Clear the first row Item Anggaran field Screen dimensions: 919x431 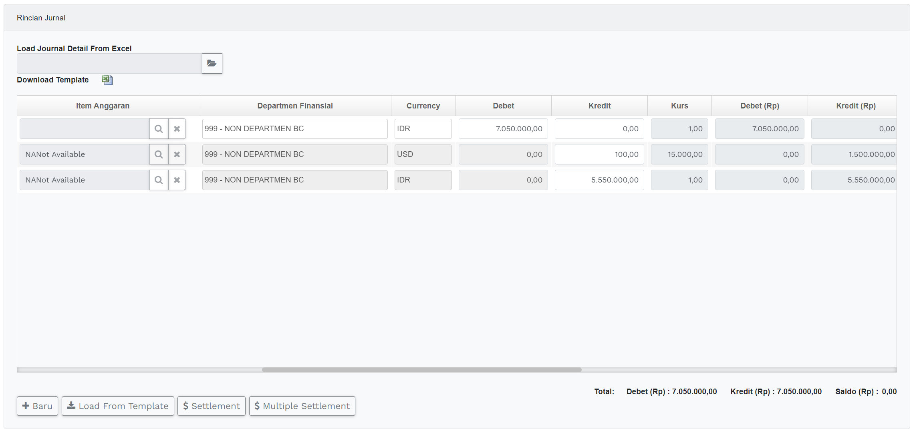pyautogui.click(x=177, y=129)
